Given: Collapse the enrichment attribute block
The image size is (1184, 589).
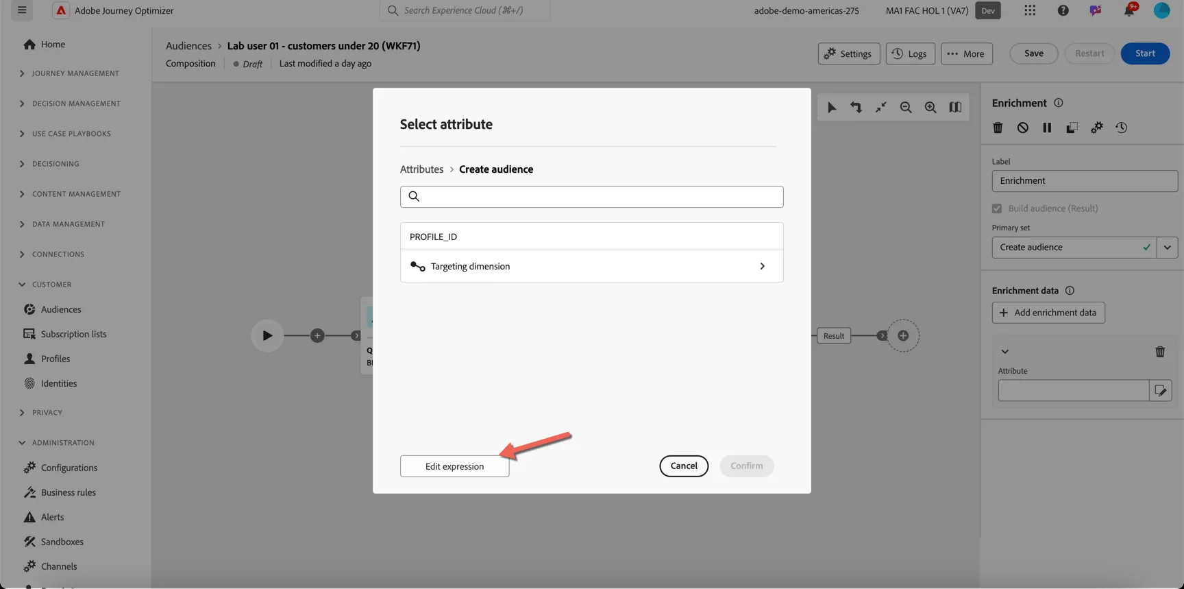Looking at the screenshot, I should tap(1004, 351).
